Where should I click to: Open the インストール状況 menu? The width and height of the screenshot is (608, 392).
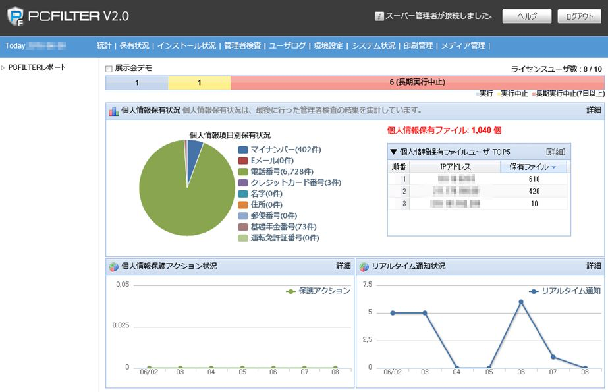[x=186, y=45]
